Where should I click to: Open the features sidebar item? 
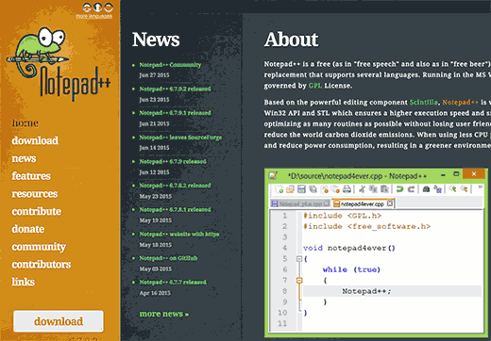31,176
